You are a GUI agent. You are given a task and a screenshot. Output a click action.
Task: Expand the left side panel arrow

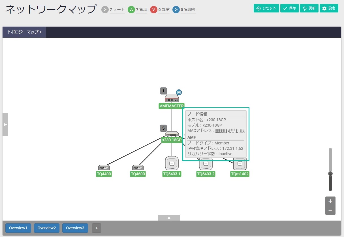pyautogui.click(x=5, y=125)
